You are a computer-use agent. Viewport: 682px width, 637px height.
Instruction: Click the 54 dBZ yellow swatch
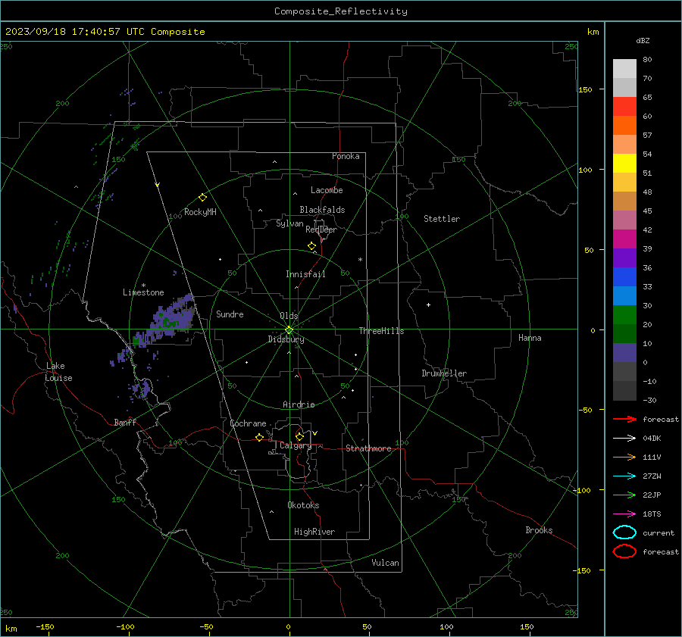[624, 163]
